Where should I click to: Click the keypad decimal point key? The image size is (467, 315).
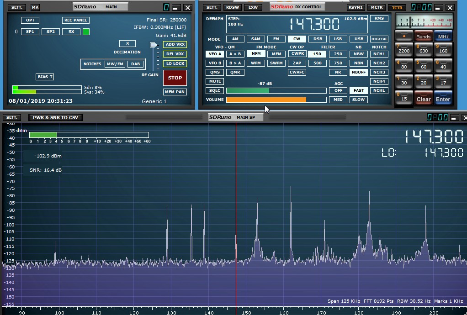404,36
